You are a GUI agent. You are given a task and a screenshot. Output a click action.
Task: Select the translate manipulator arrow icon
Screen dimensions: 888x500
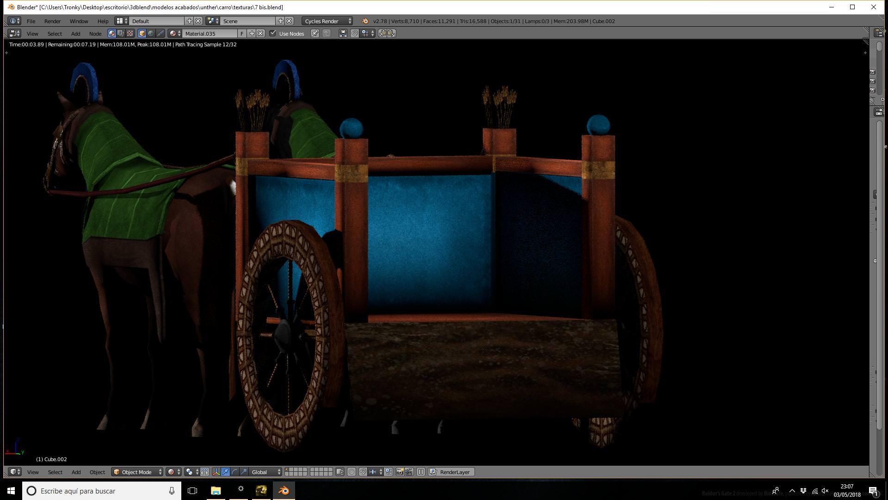point(225,472)
